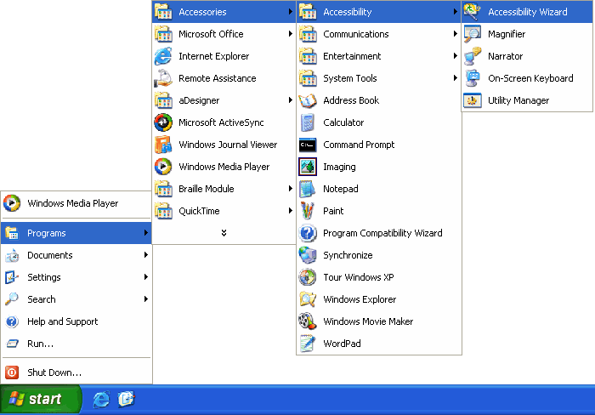The width and height of the screenshot is (595, 415).
Task: Click the System Tools folder label
Action: tap(350, 78)
